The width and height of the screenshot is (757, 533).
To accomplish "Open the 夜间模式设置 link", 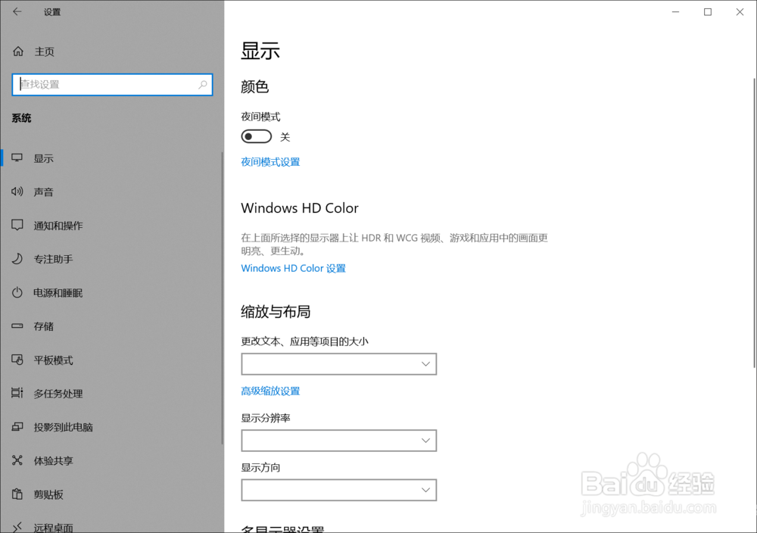I will tap(270, 162).
